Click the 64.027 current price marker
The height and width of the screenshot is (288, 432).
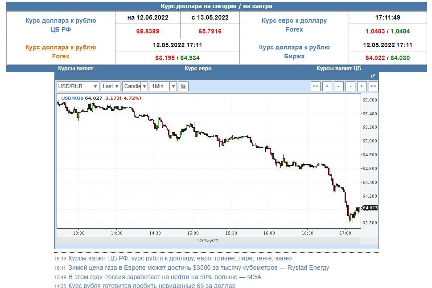tap(370, 208)
